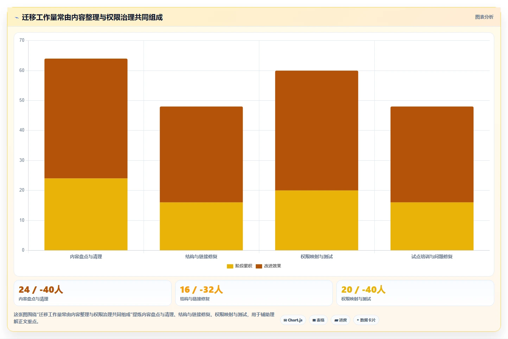Image resolution: width=508 pixels, height=339 pixels.
Task: Click the 权限映射与测试 caption in the stat card
Action: (356, 299)
